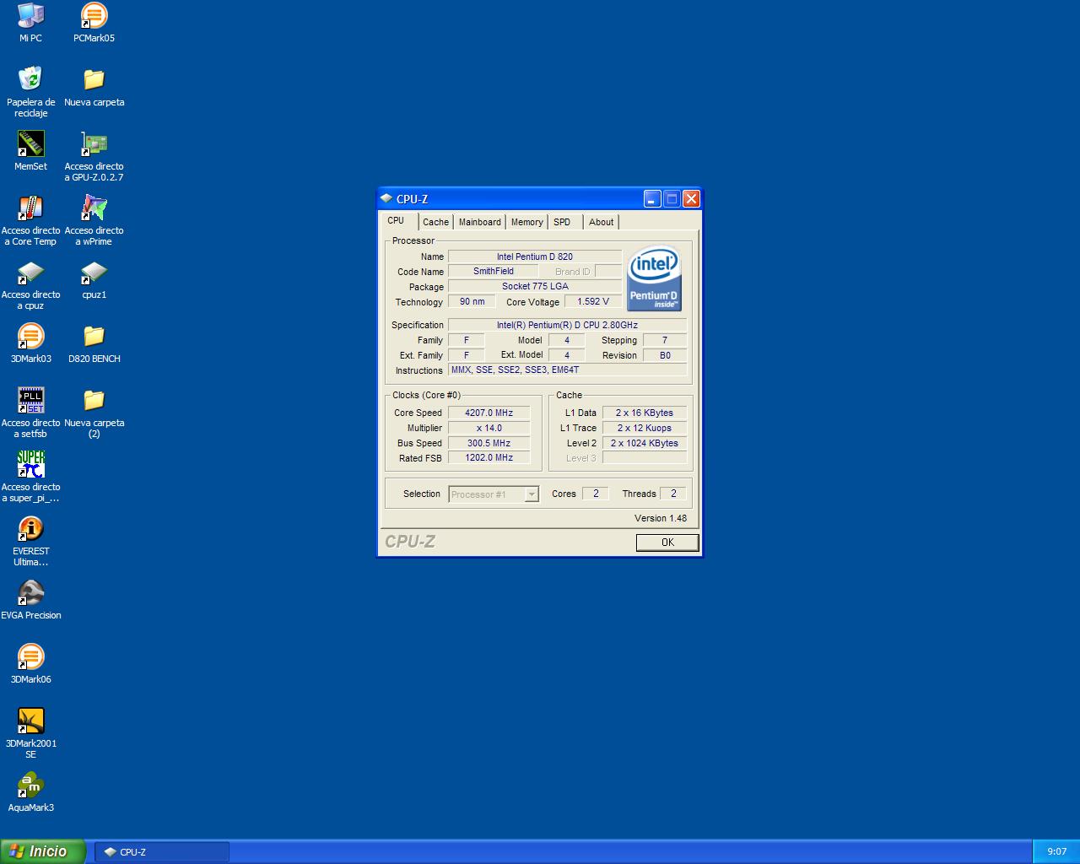Open the About tab

(601, 222)
